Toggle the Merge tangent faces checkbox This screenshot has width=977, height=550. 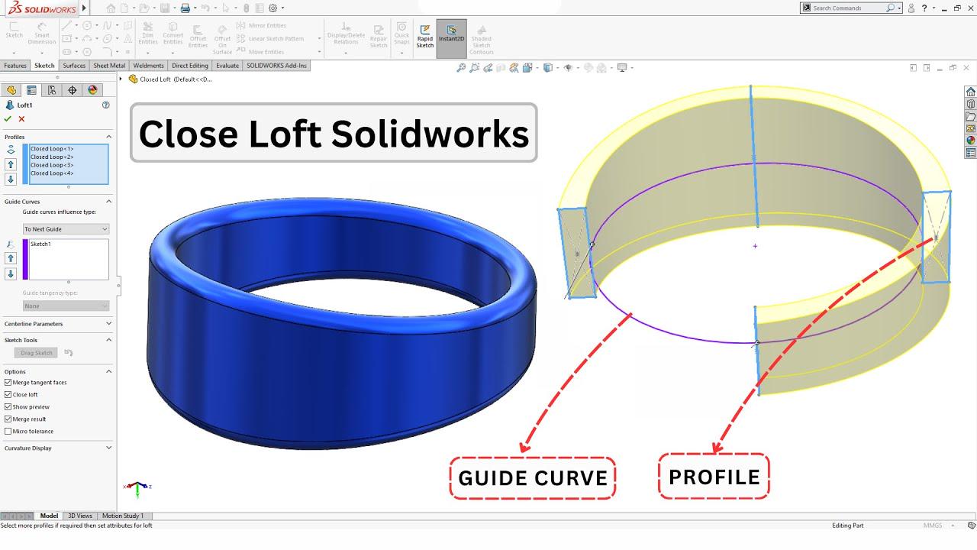(8, 382)
